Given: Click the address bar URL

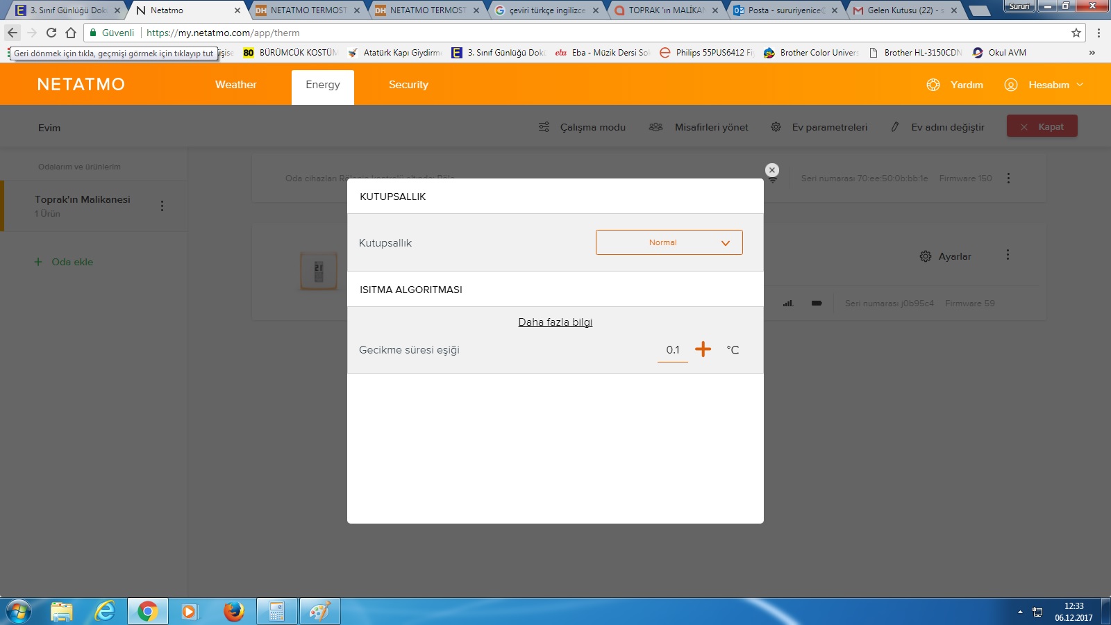Looking at the screenshot, I should pyautogui.click(x=223, y=33).
